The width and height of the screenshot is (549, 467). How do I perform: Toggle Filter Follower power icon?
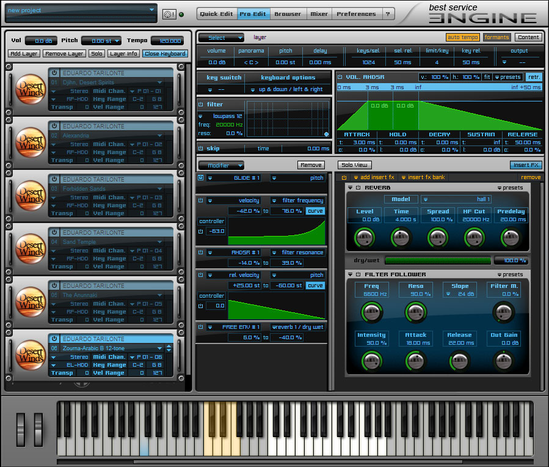[358, 274]
